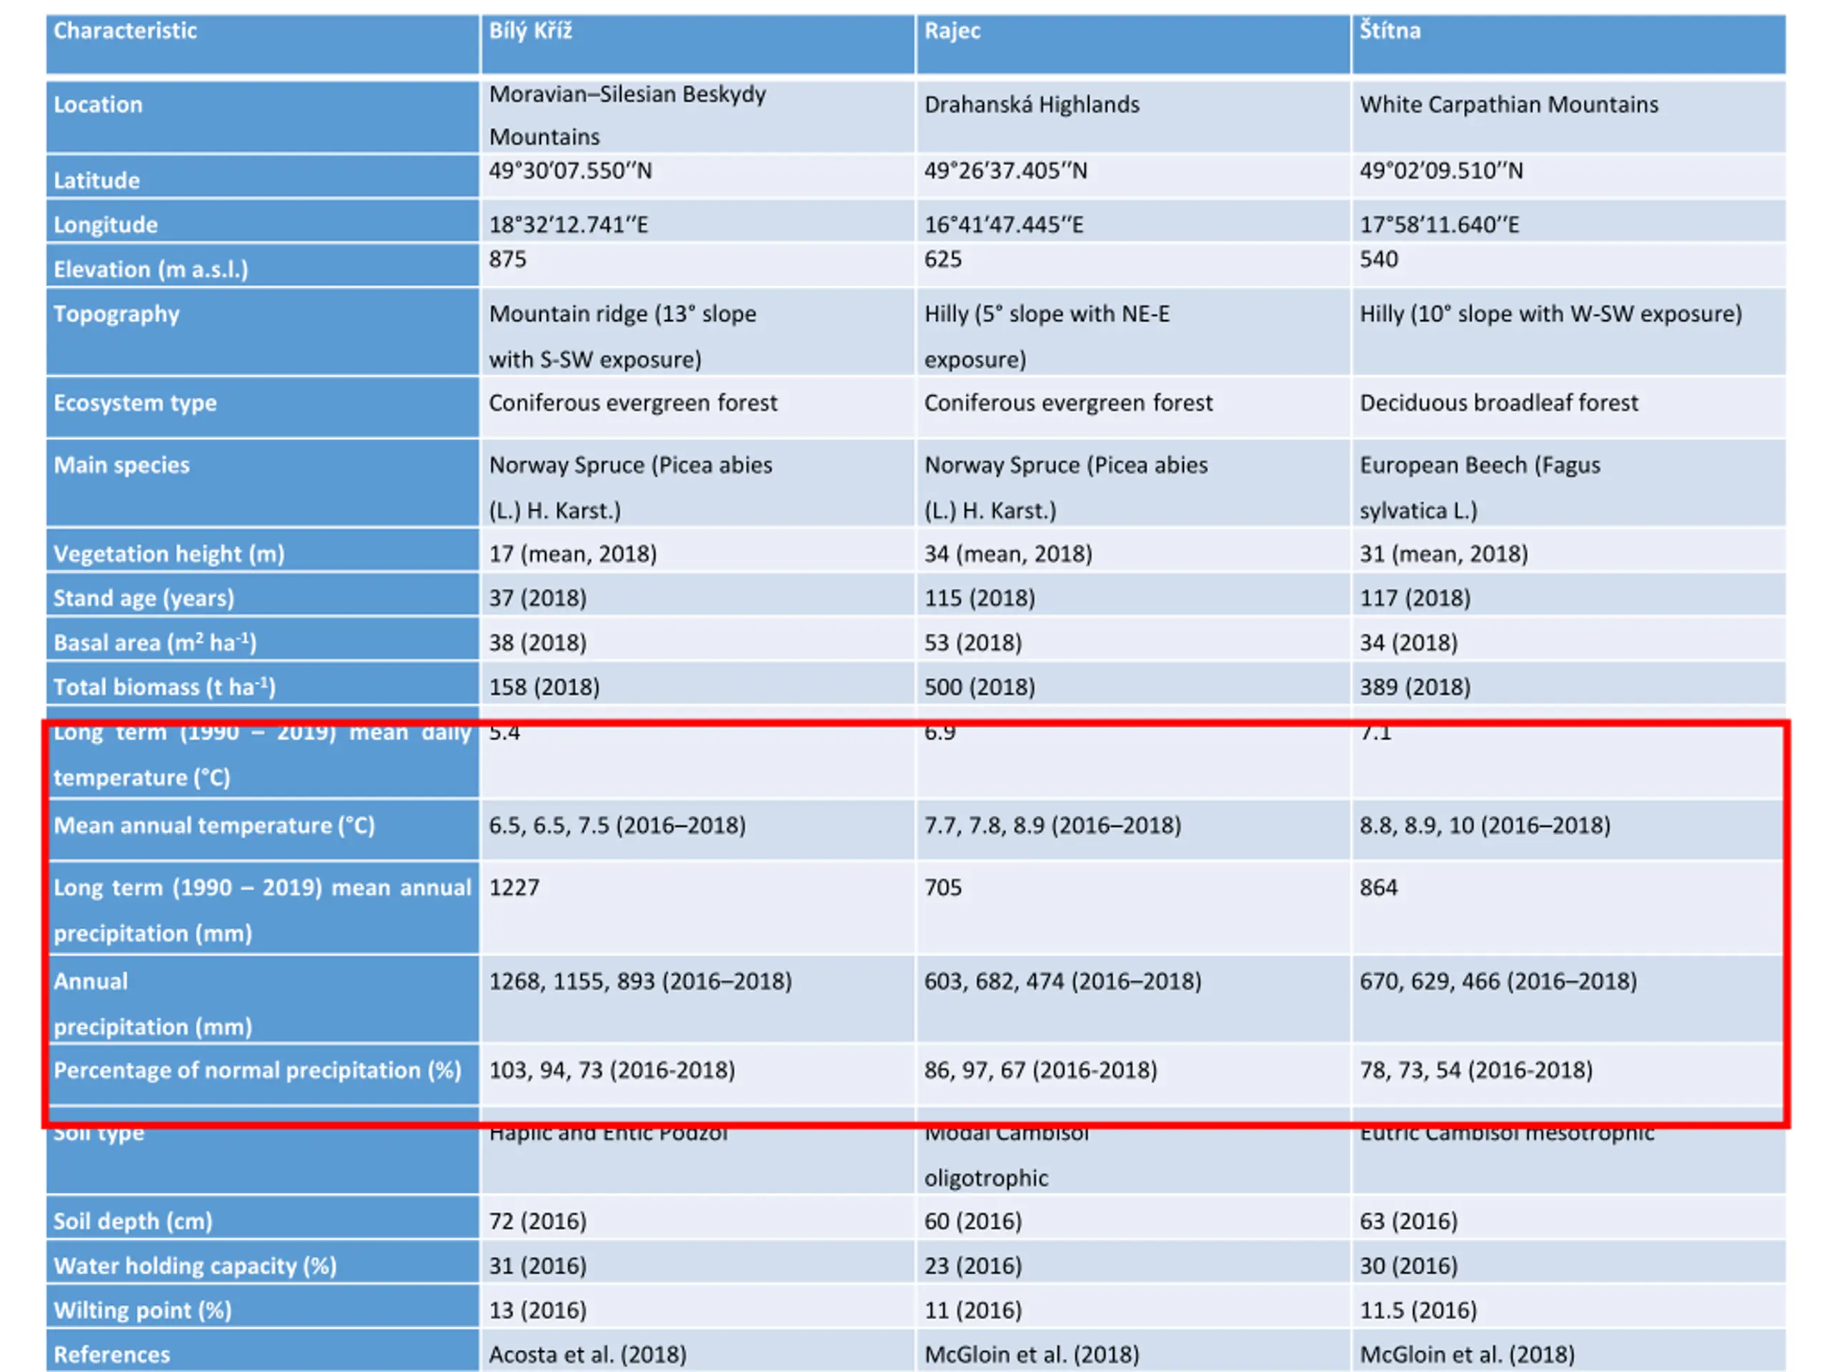Click the 'Main species' row label
This screenshot has height=1372, width=1829.
click(x=263, y=483)
